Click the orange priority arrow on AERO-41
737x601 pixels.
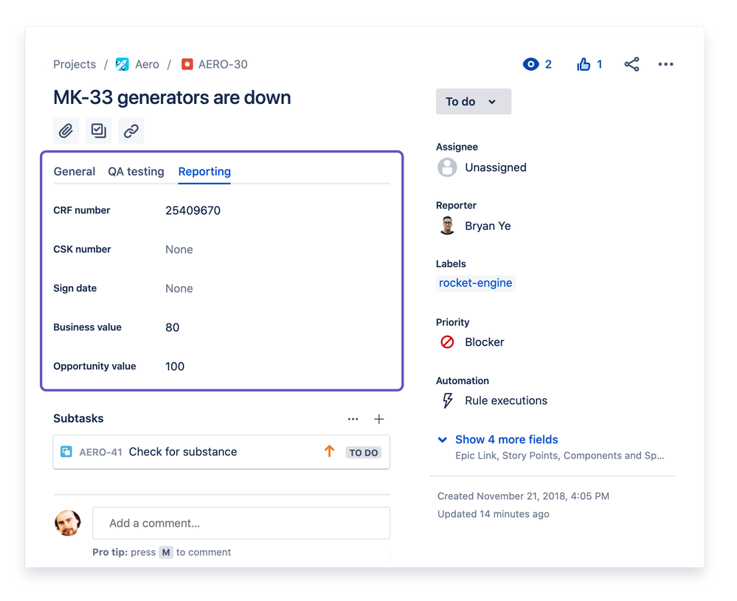[329, 452]
